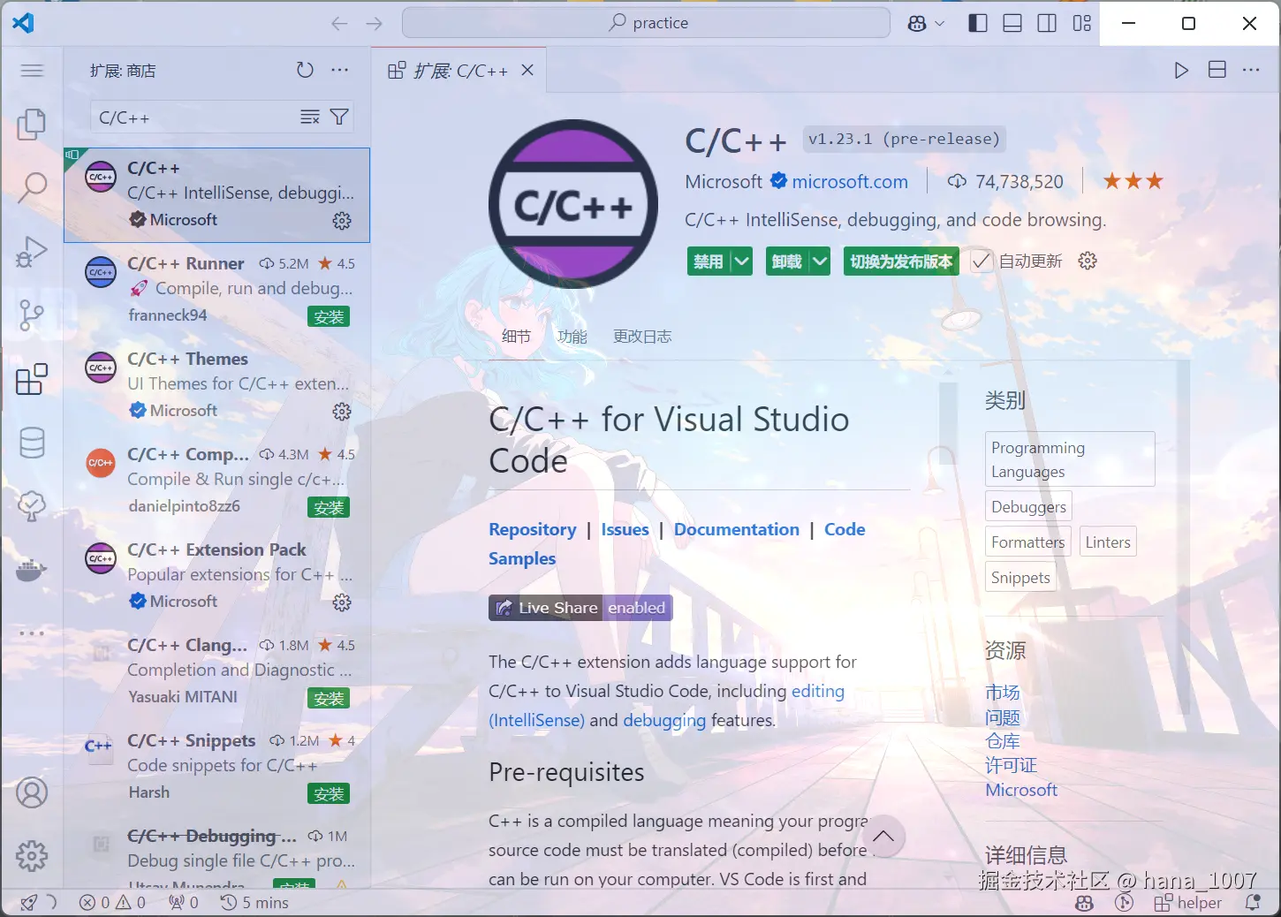Select the 扩展: C/C++ editor tab
This screenshot has height=917, width=1281.
(x=459, y=71)
